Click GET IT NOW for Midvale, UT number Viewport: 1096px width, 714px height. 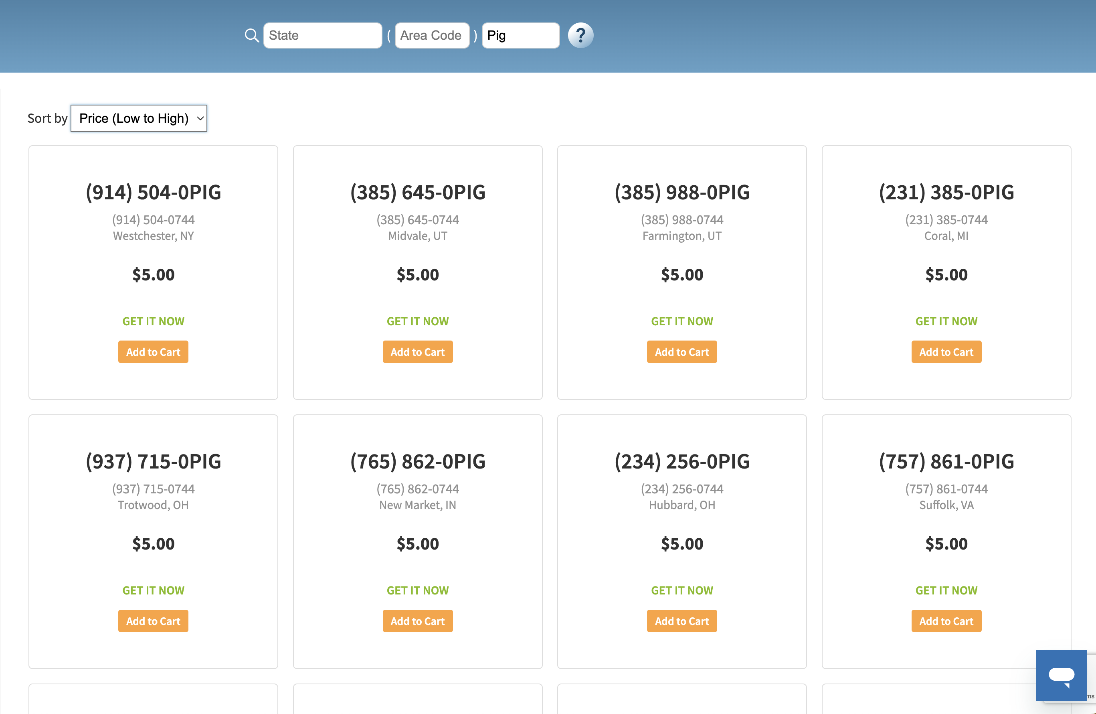pyautogui.click(x=418, y=321)
